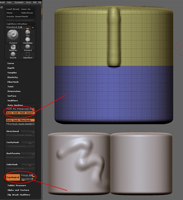Expand the Curve brush section
This screenshot has height=200, width=183.
point(11,63)
